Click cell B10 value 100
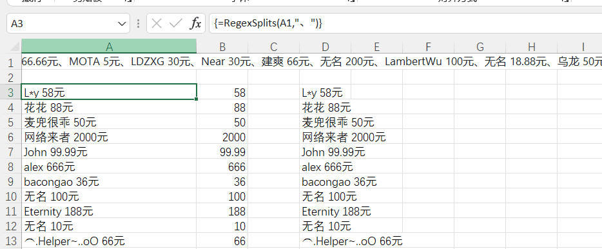 coord(222,196)
